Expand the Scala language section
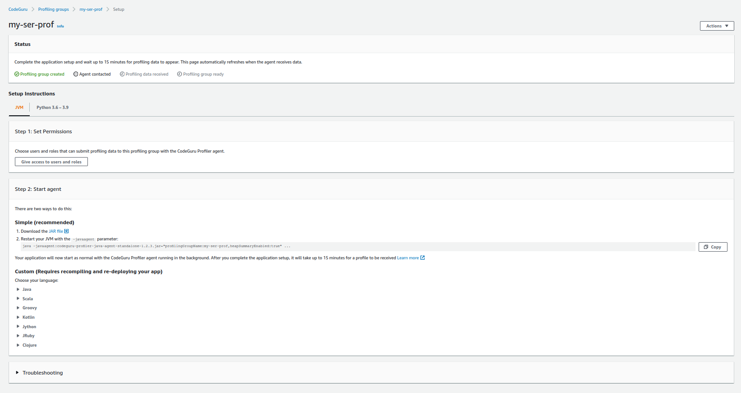 click(x=25, y=299)
